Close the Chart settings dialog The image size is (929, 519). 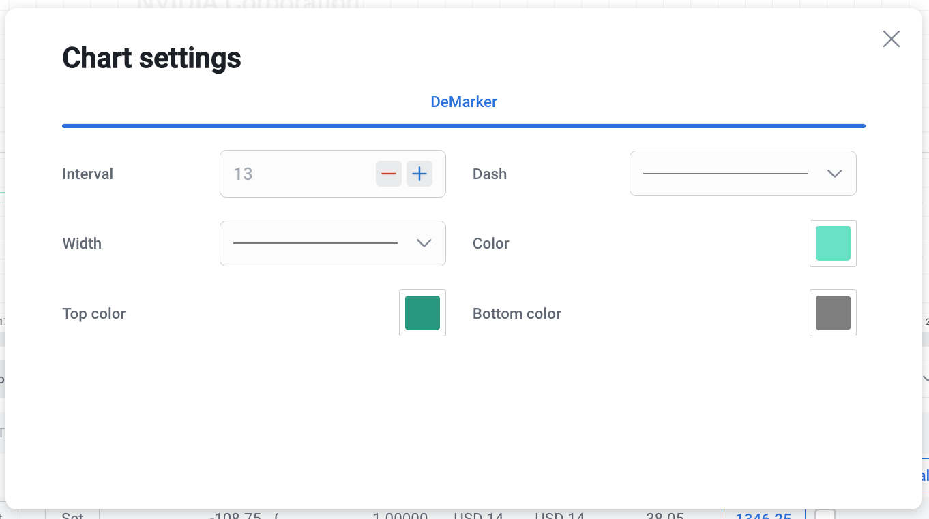891,39
